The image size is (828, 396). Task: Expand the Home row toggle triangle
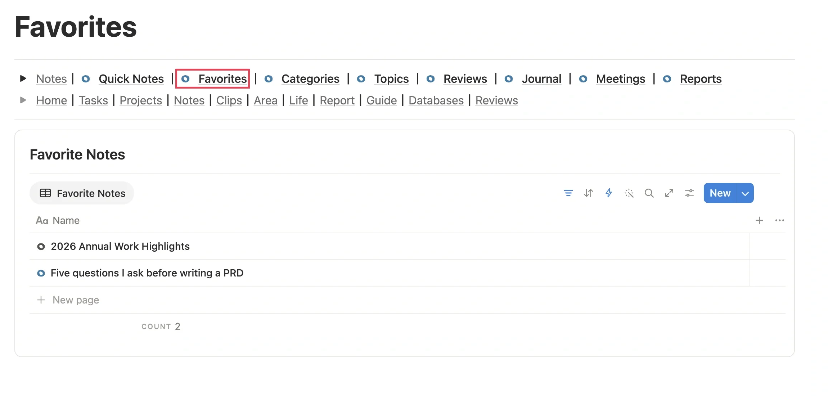click(23, 100)
